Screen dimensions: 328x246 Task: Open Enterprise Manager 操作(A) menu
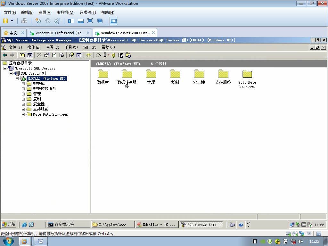34,47
